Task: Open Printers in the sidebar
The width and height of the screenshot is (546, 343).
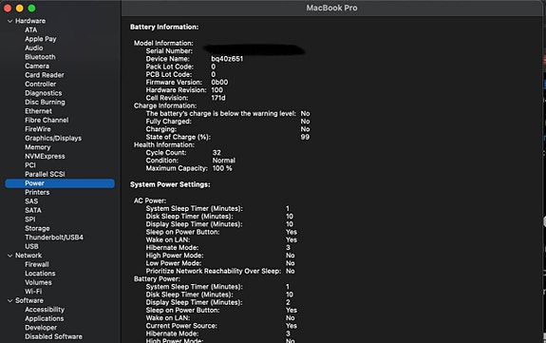Action: pos(37,193)
